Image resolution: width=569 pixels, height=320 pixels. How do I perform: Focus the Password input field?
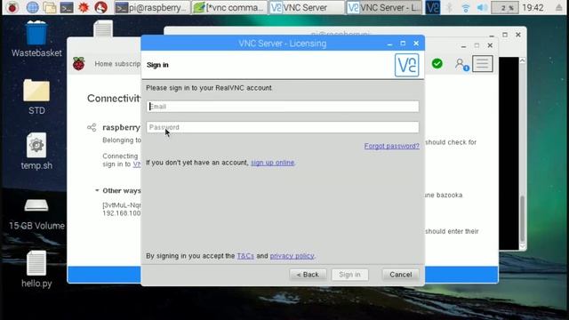[x=283, y=127]
